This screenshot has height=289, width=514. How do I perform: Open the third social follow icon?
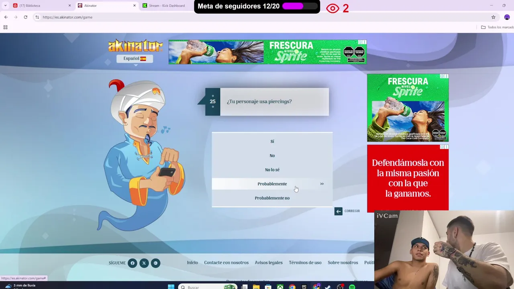click(x=155, y=263)
